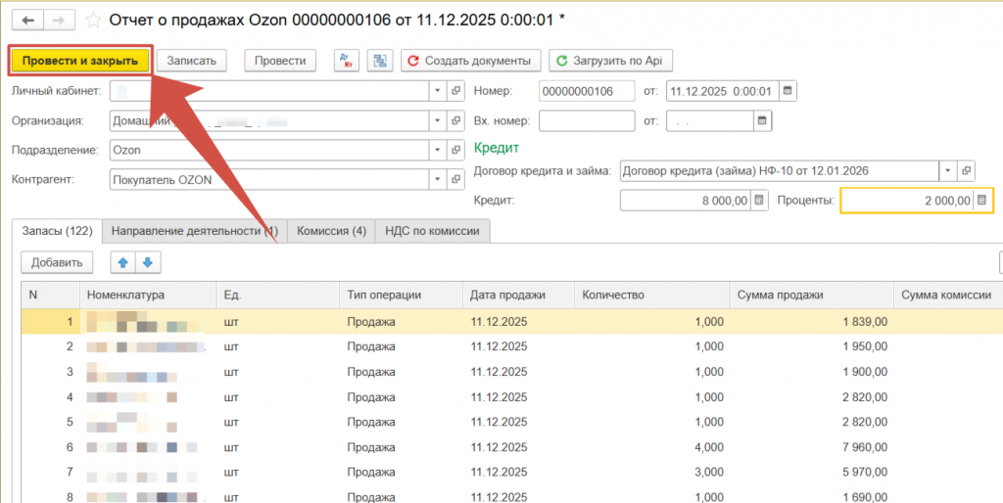This screenshot has width=1003, height=503.
Task: Click the Загрузить по Api button
Action: coord(609,61)
